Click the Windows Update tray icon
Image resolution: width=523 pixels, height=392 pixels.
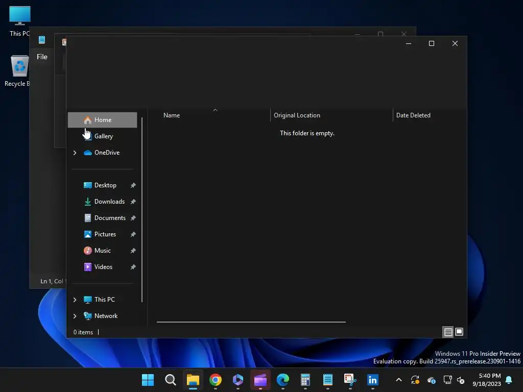point(415,380)
